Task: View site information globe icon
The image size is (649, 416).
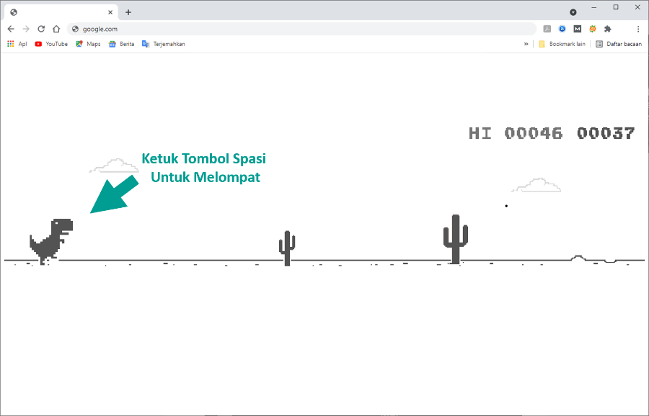Action: pos(75,29)
